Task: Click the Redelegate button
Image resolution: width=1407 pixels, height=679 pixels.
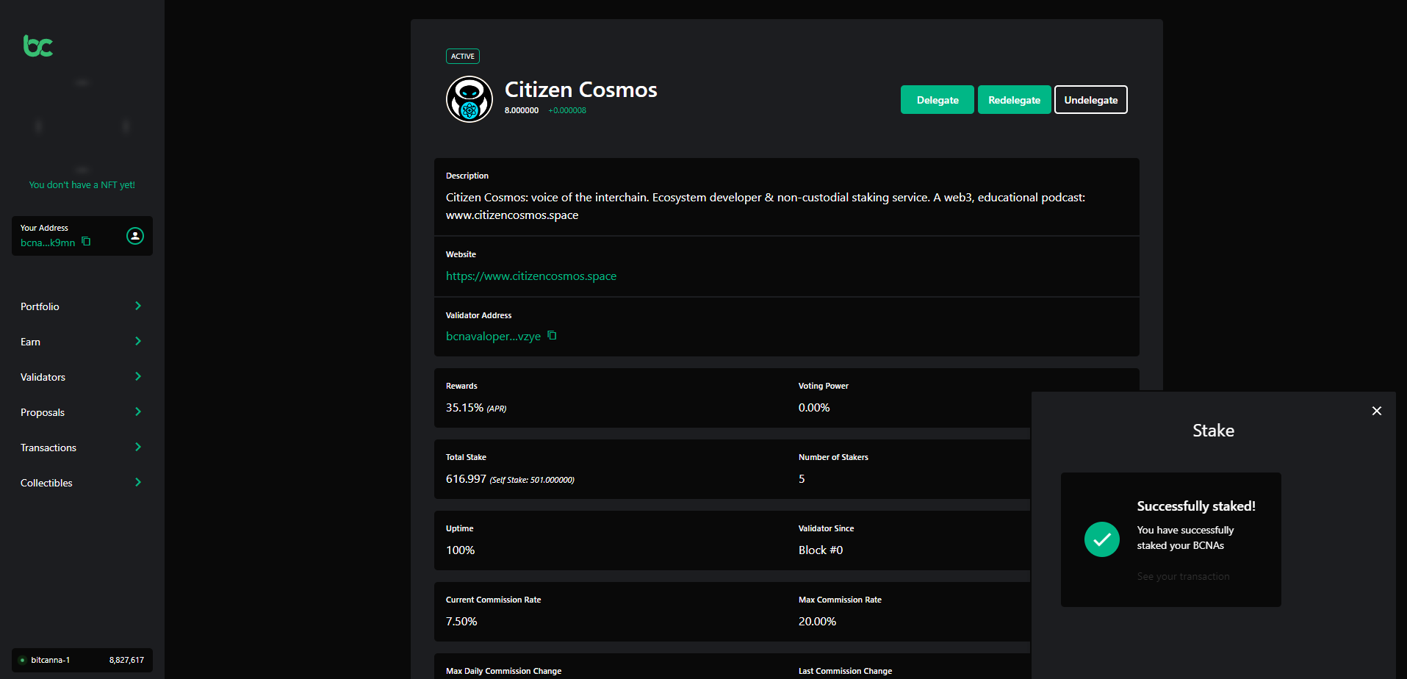Action: click(x=1014, y=100)
